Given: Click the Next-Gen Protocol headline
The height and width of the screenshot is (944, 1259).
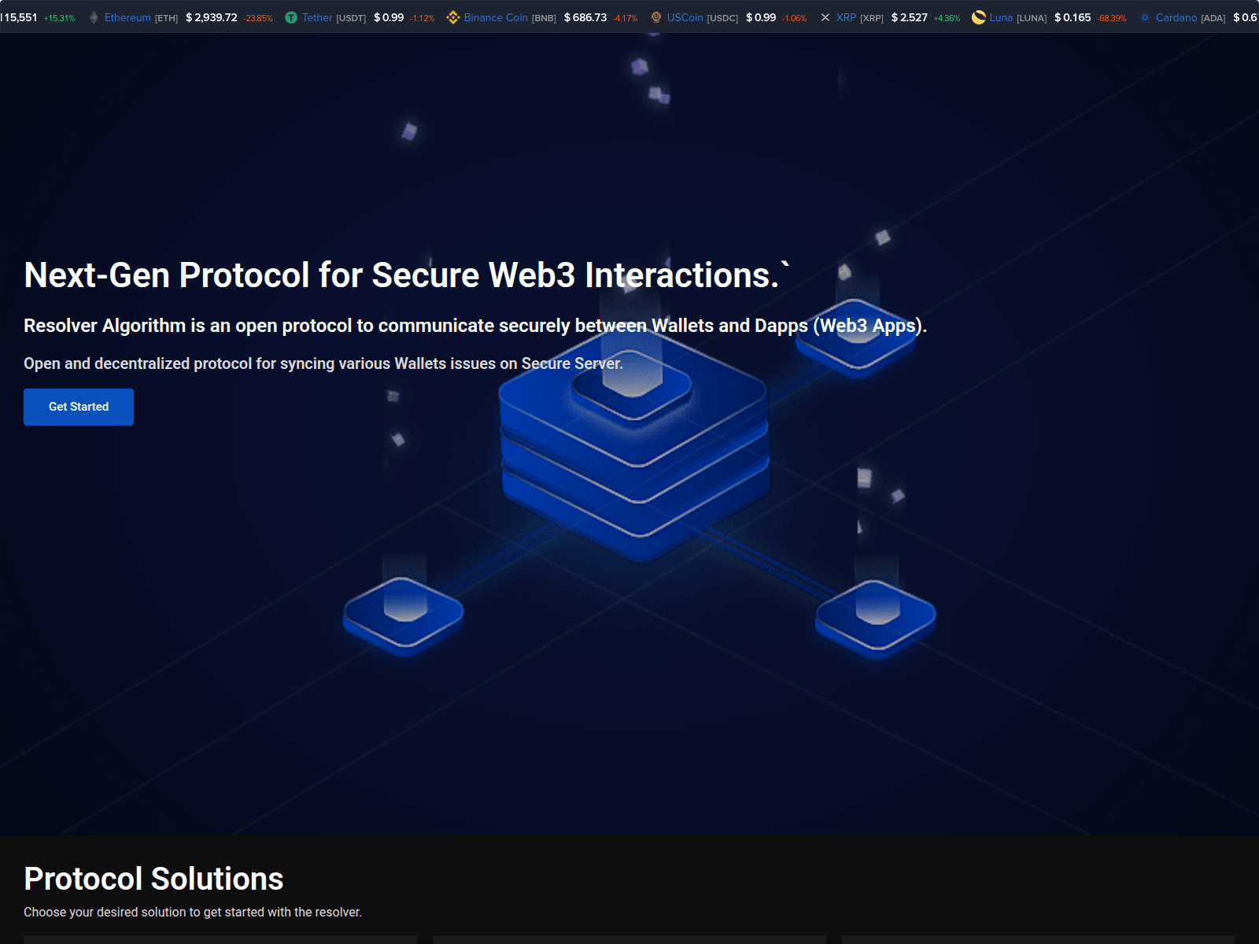Looking at the screenshot, I should point(407,275).
